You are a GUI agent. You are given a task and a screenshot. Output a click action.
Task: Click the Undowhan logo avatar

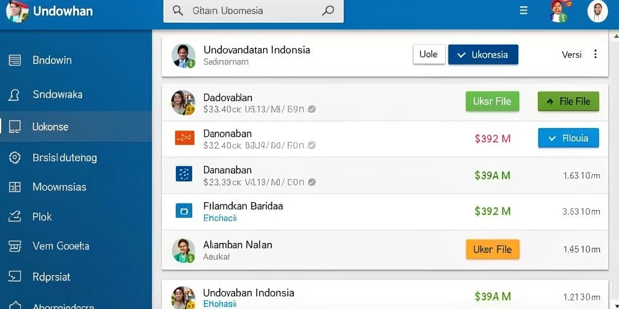pyautogui.click(x=18, y=11)
